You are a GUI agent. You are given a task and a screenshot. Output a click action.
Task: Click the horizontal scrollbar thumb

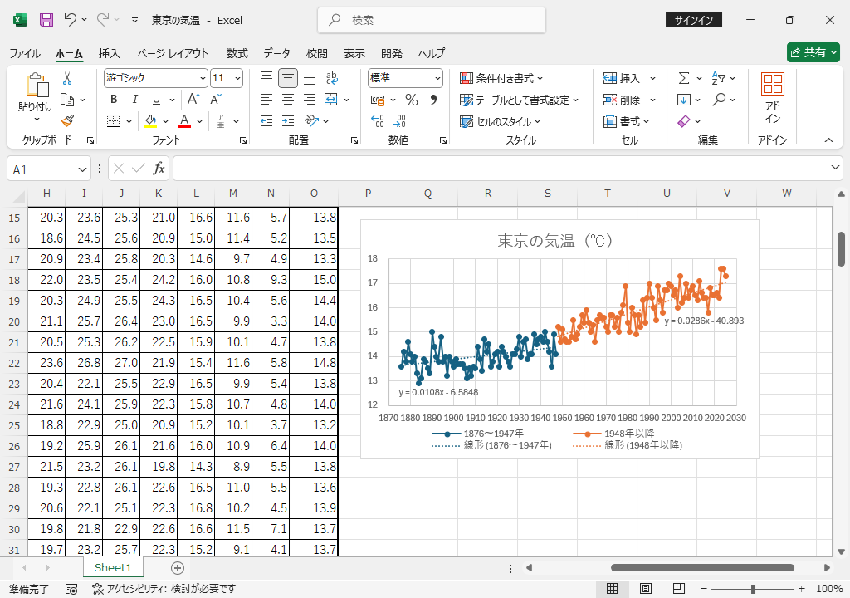[702, 567]
